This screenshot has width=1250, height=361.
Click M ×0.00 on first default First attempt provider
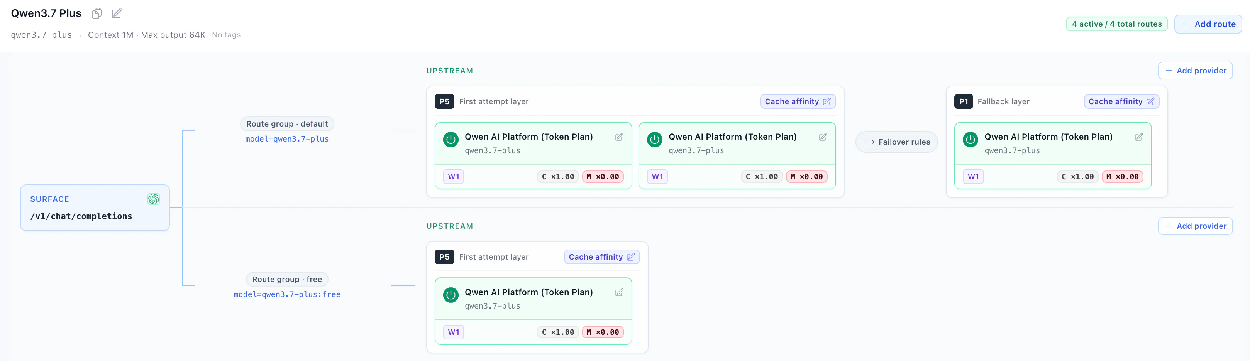pyautogui.click(x=603, y=177)
